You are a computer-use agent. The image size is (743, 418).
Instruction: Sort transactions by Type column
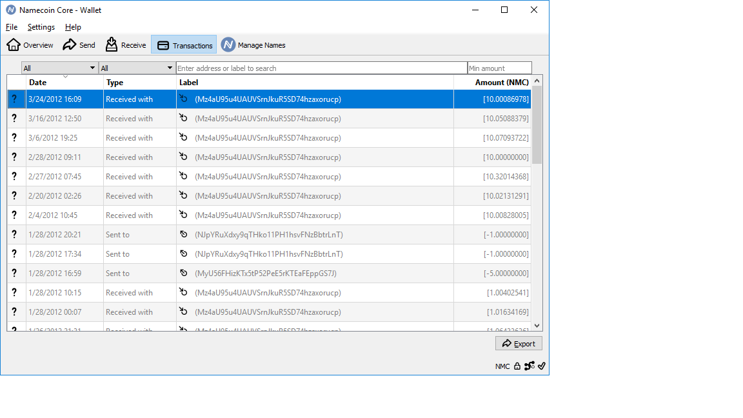click(140, 83)
